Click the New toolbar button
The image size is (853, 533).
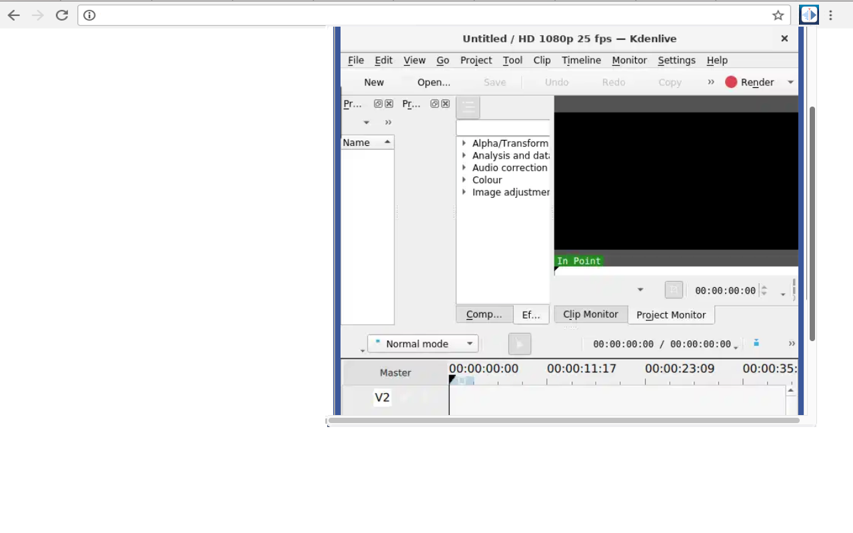click(374, 82)
